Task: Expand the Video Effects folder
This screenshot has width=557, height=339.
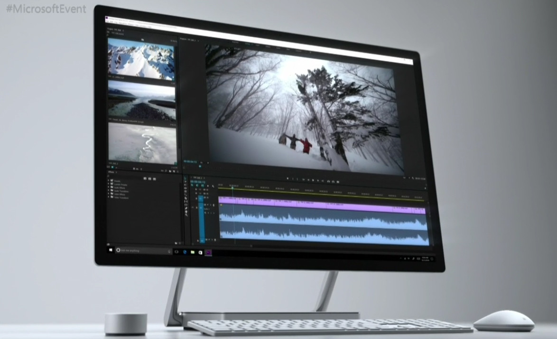Action: tap(108, 193)
